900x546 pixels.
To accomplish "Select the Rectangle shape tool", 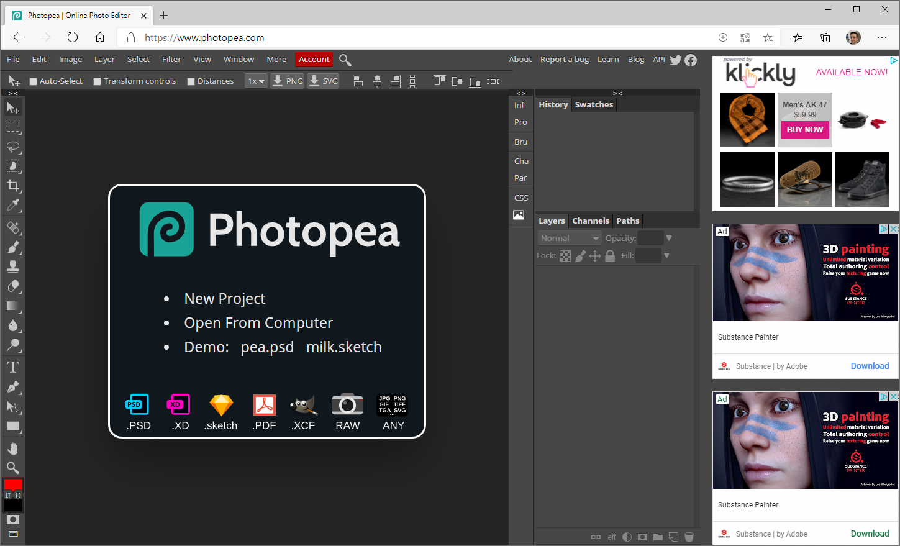I will click(x=13, y=426).
